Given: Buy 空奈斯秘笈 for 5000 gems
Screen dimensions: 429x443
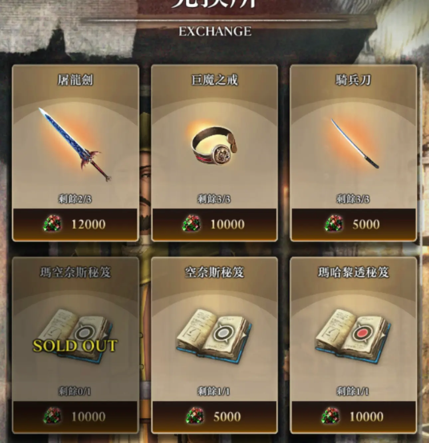Looking at the screenshot, I should pyautogui.click(x=214, y=416).
